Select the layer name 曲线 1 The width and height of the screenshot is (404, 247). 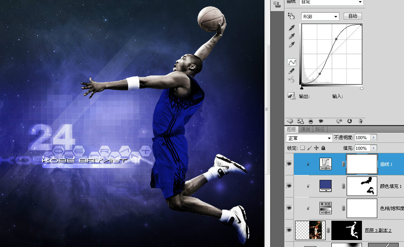[386, 164]
